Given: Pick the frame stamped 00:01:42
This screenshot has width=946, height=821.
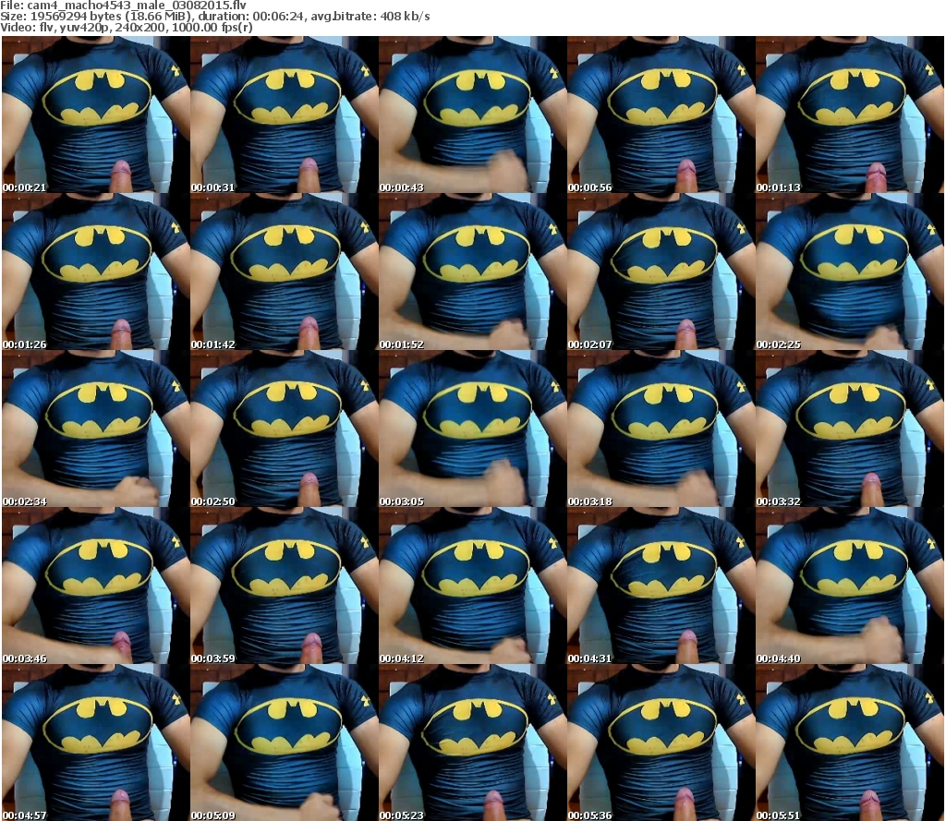Looking at the screenshot, I should (285, 272).
